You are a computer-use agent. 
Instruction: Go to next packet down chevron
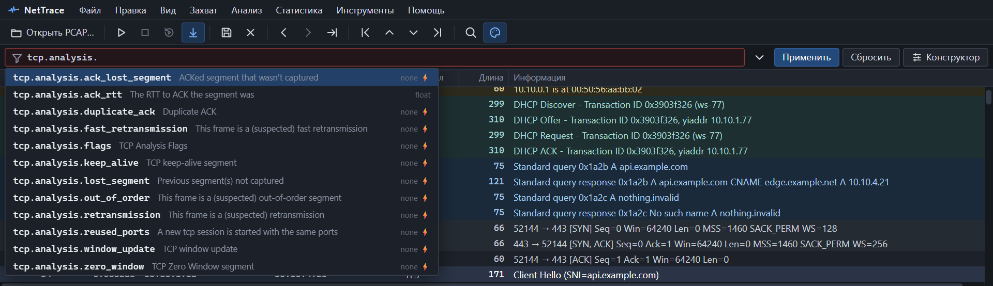pyautogui.click(x=413, y=33)
